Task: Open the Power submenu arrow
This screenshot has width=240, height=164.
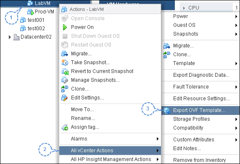Action: pos(236,16)
